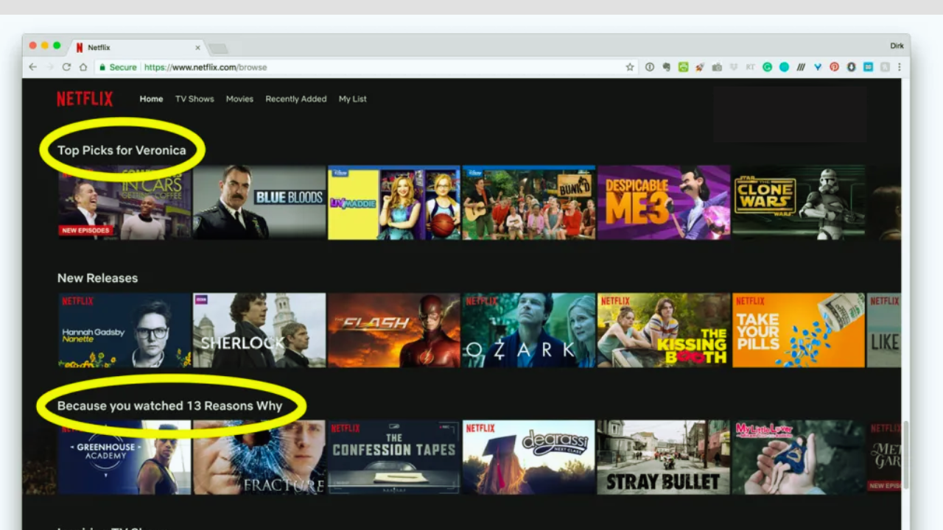Open Liv and Maddie show

pyautogui.click(x=394, y=202)
